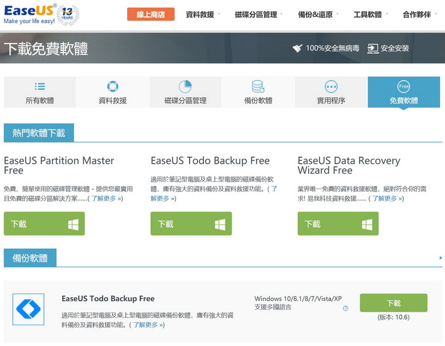Click the Todo Backup product thumbnail
445x346 pixels.
(x=28, y=309)
